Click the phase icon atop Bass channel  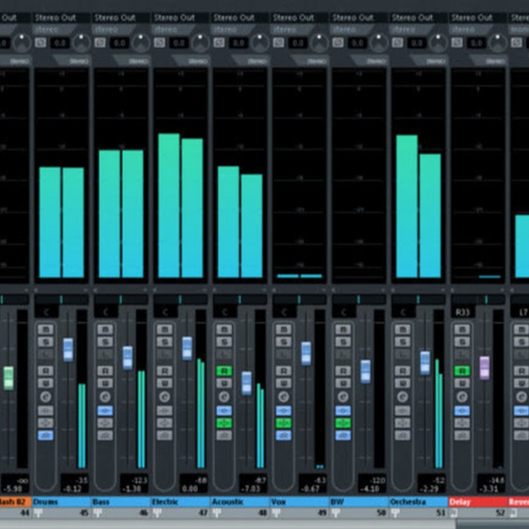pyautogui.click(x=100, y=42)
